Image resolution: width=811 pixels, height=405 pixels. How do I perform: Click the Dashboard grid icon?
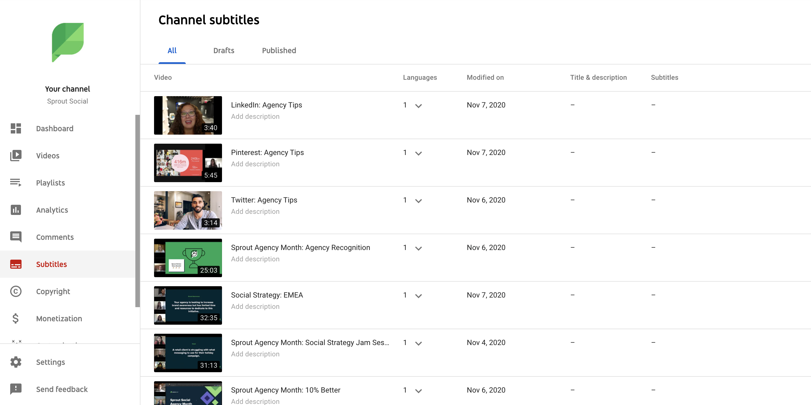tap(16, 128)
